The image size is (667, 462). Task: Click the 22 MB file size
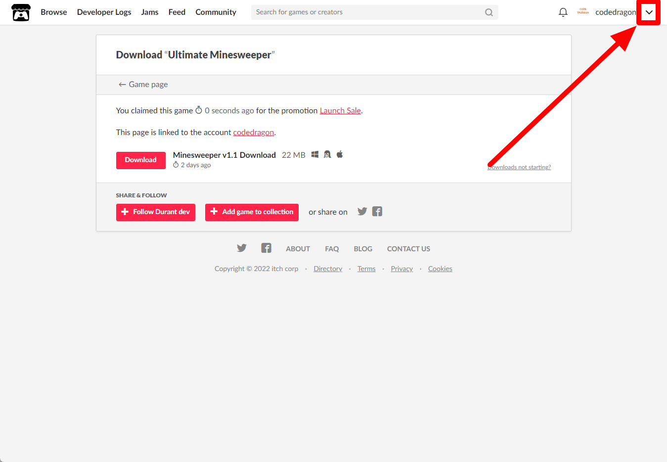[x=294, y=155]
